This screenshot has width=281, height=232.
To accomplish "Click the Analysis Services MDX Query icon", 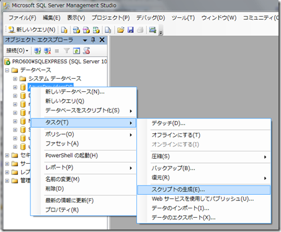I will 76,30.
